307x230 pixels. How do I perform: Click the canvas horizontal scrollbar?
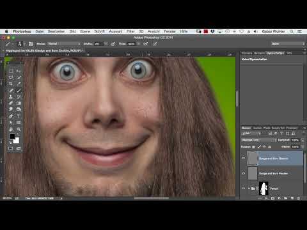pos(151,198)
